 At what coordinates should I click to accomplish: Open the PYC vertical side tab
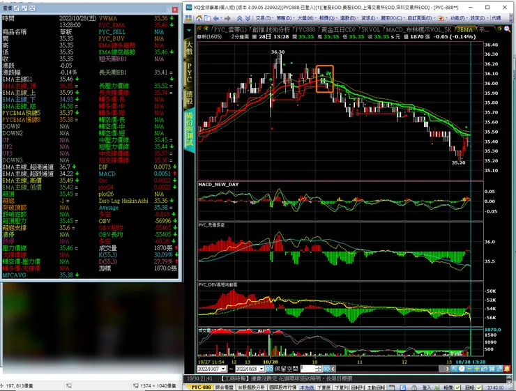coord(189,72)
